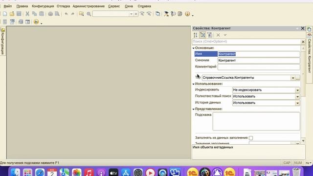Viewport: 313px width, 176px height.
Task: Open the Полнотекстовый поиск dropdown
Action: [297, 97]
